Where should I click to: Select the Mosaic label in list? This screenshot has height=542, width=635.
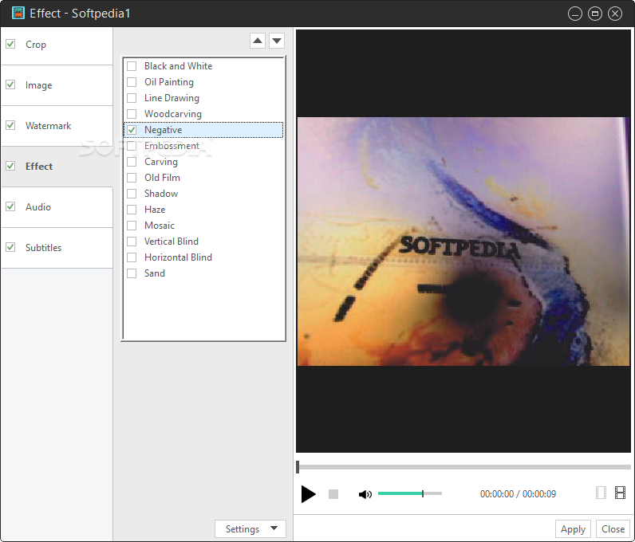(x=160, y=226)
